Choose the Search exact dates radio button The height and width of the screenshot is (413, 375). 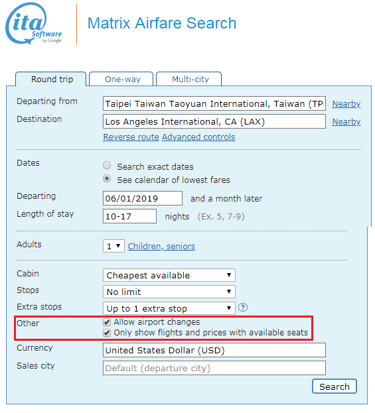pos(107,165)
